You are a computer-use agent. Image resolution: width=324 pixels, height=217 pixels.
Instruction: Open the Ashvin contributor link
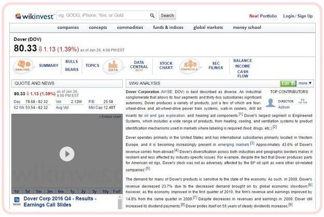pos(283,107)
